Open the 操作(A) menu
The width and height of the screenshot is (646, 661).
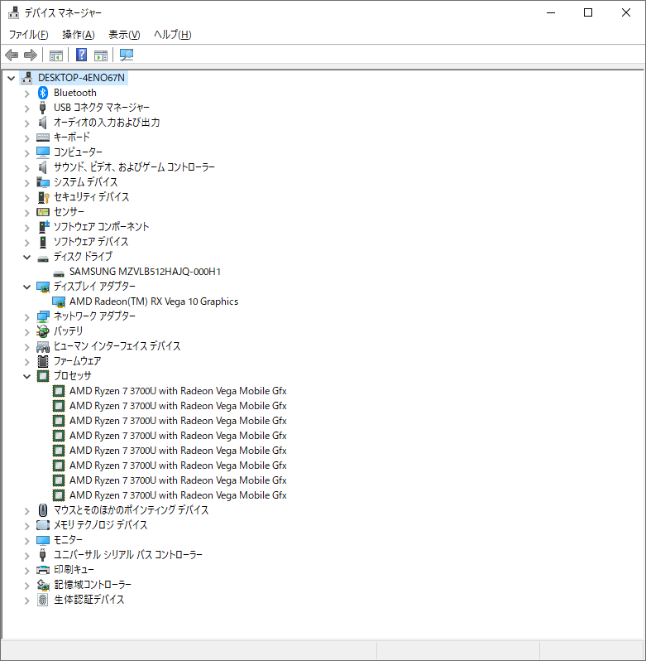(79, 35)
